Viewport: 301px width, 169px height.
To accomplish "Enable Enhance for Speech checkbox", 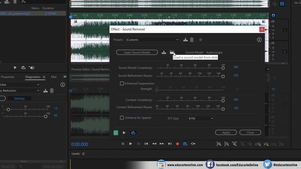I will pos(122,118).
